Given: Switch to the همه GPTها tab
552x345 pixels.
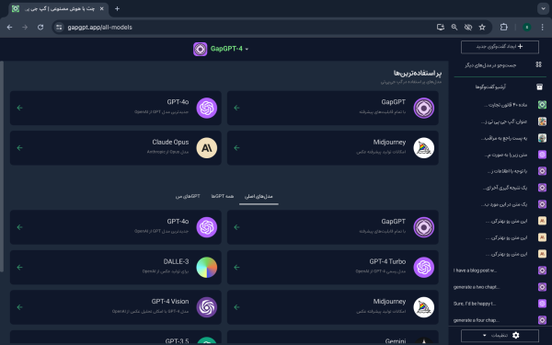Looking at the screenshot, I should 222,196.
